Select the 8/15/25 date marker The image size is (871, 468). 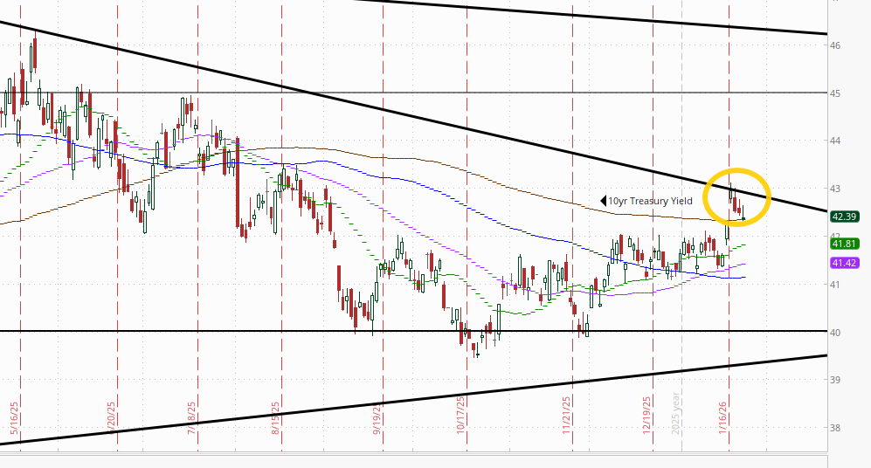coord(275,417)
